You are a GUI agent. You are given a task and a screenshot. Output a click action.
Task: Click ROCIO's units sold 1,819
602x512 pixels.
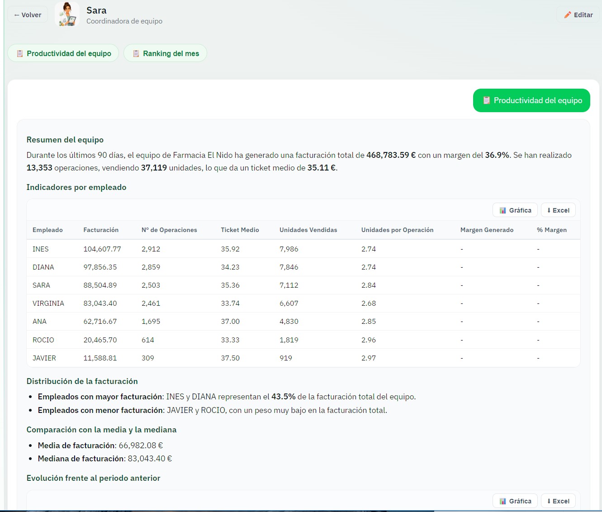point(289,340)
